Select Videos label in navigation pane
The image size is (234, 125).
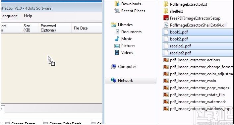127,53
